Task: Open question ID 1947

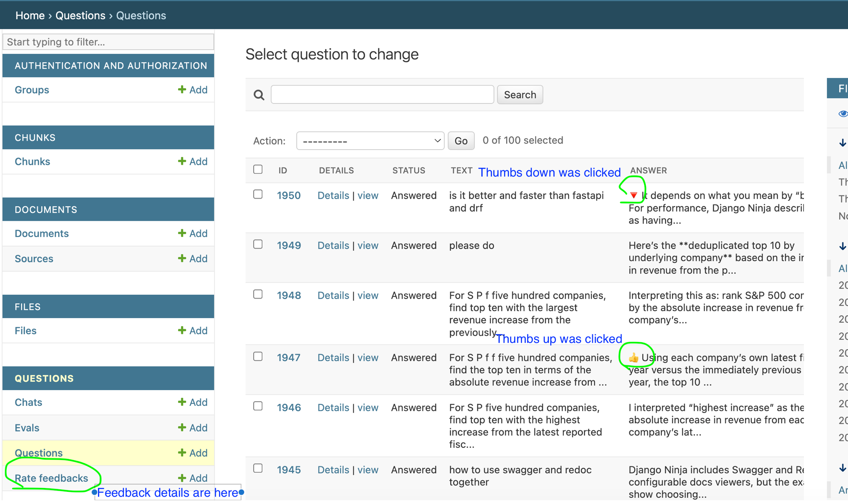Action: pyautogui.click(x=289, y=358)
